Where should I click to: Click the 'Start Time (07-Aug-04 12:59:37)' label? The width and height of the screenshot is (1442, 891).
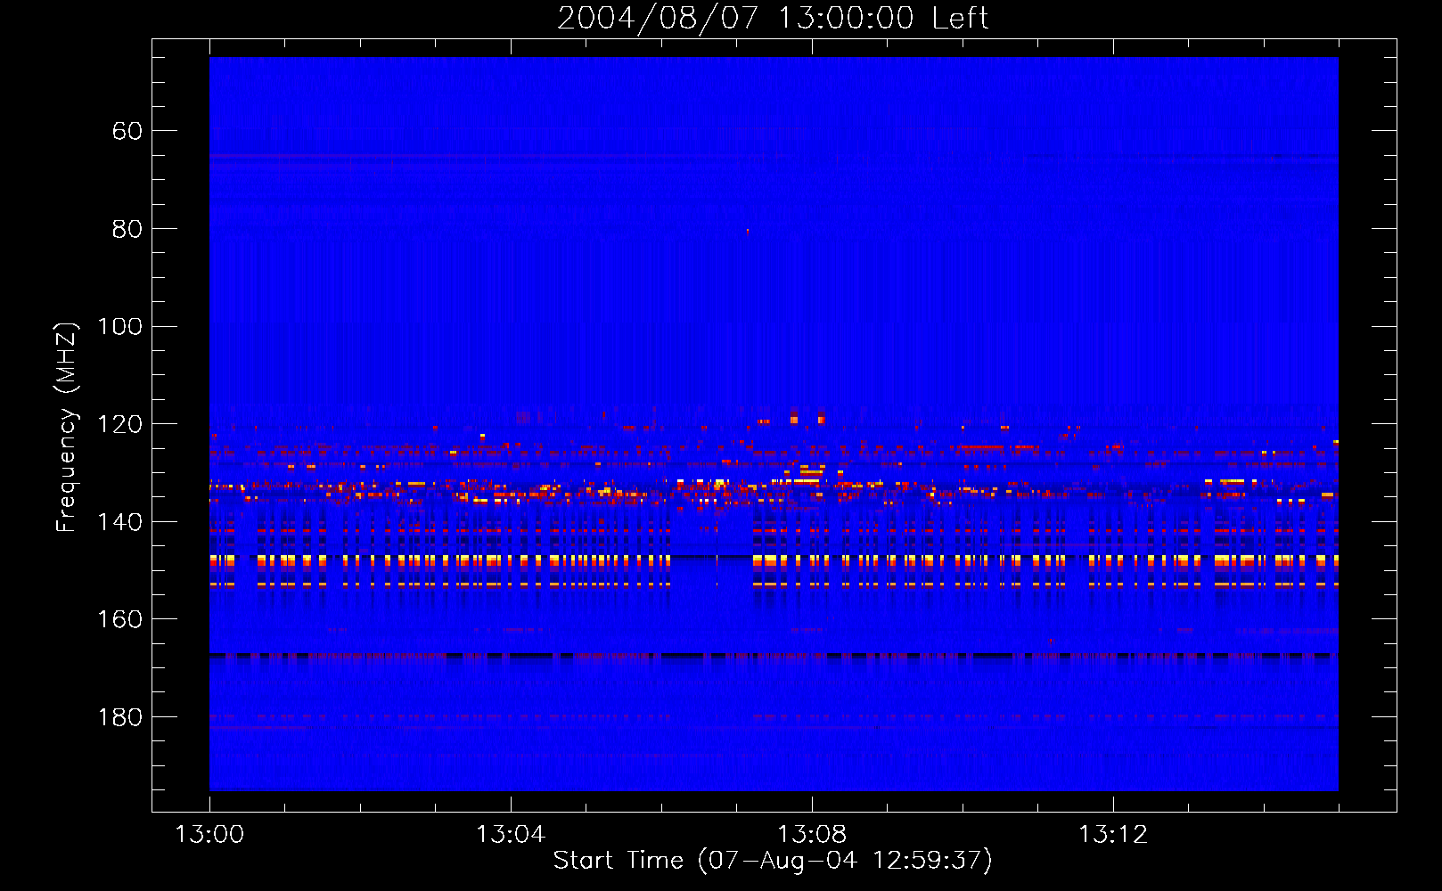pos(773,861)
